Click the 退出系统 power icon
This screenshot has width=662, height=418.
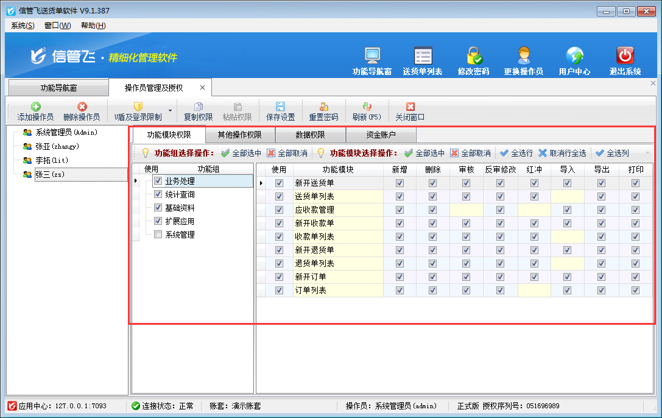tap(625, 56)
